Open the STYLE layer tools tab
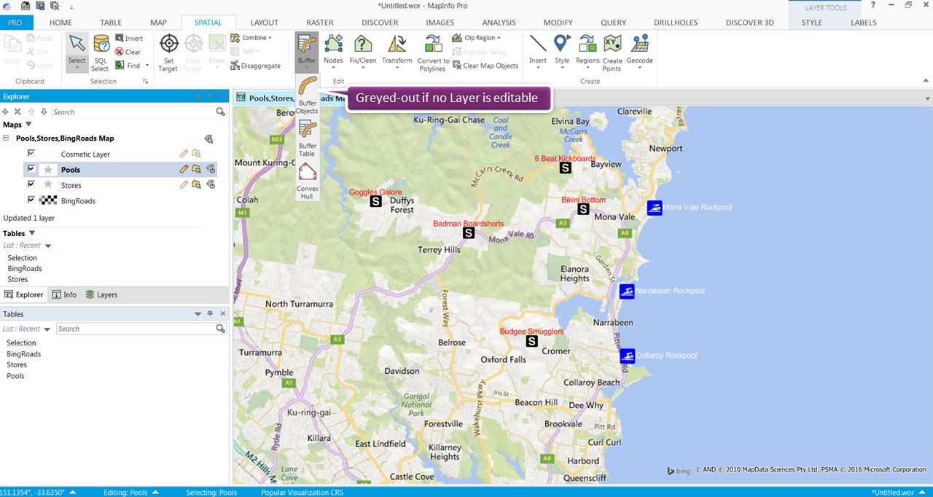933x497 pixels. tap(811, 23)
